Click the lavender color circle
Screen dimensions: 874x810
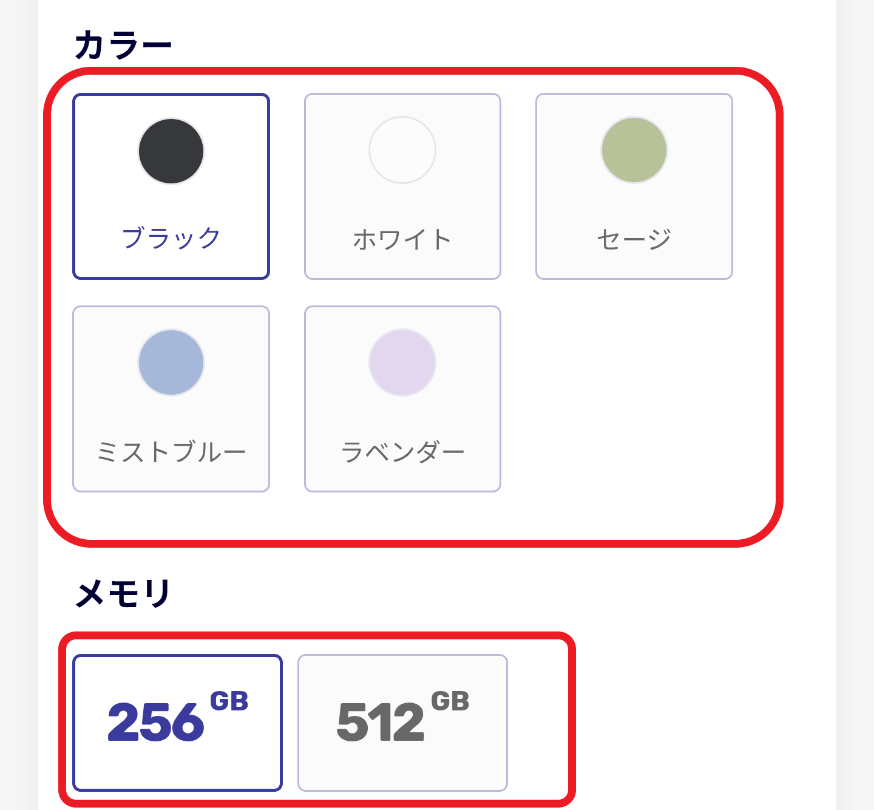click(x=402, y=362)
